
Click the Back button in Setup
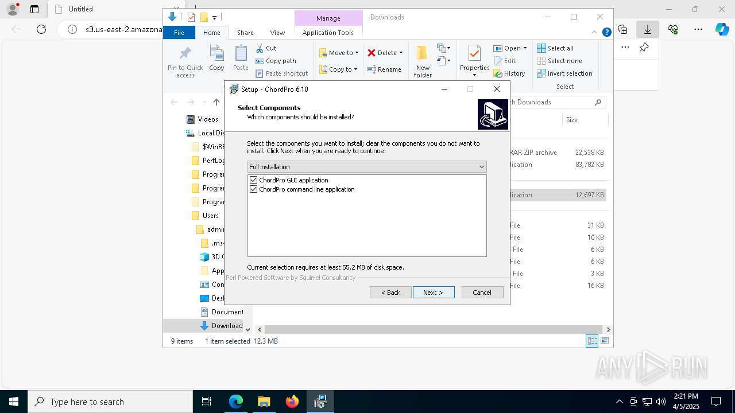point(390,293)
